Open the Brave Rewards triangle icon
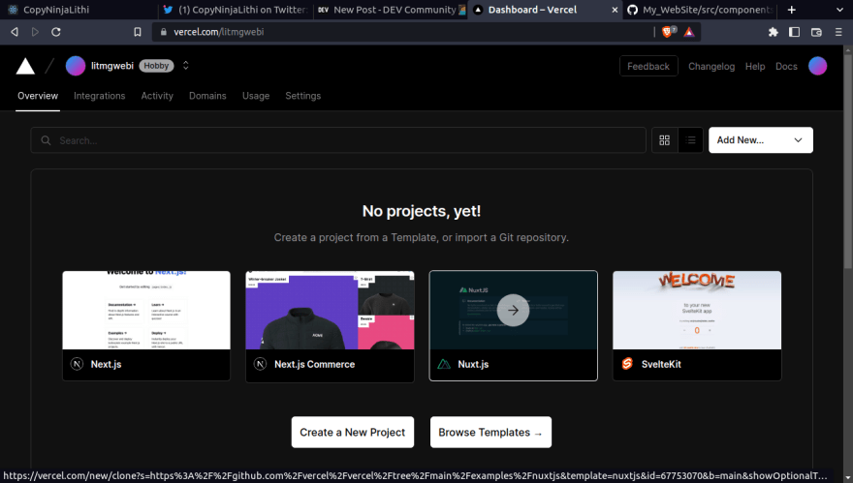This screenshot has width=853, height=483. (689, 32)
